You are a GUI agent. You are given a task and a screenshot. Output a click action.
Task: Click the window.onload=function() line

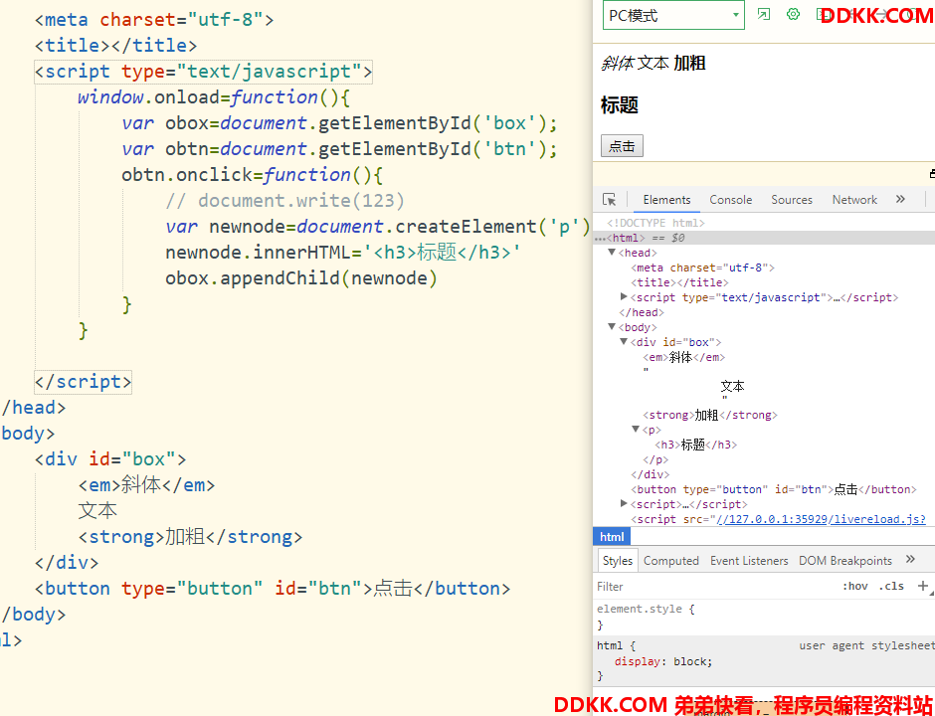214,97
